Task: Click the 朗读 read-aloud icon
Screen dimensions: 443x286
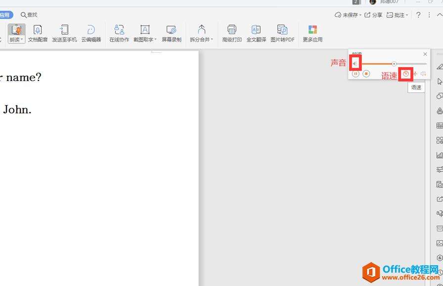Action: tap(16, 30)
